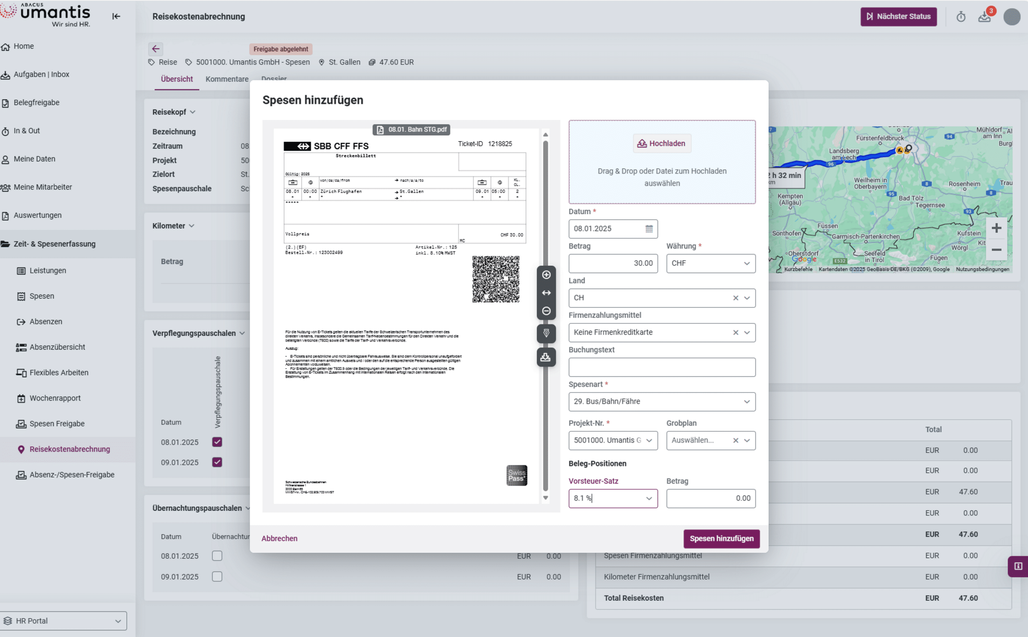Zoom into the receipt PDF with plus icon

point(546,275)
